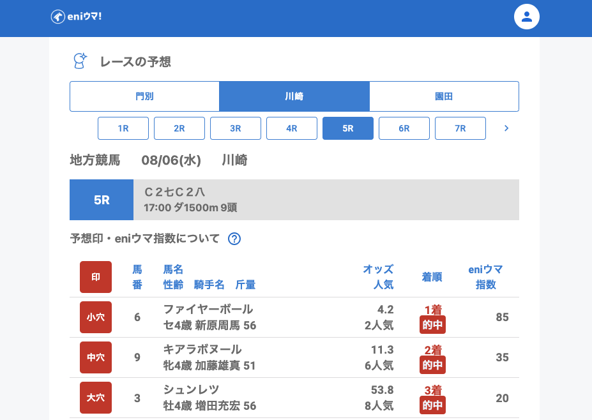
Task: Switch to the 園田 racecourse tab
Action: point(444,96)
